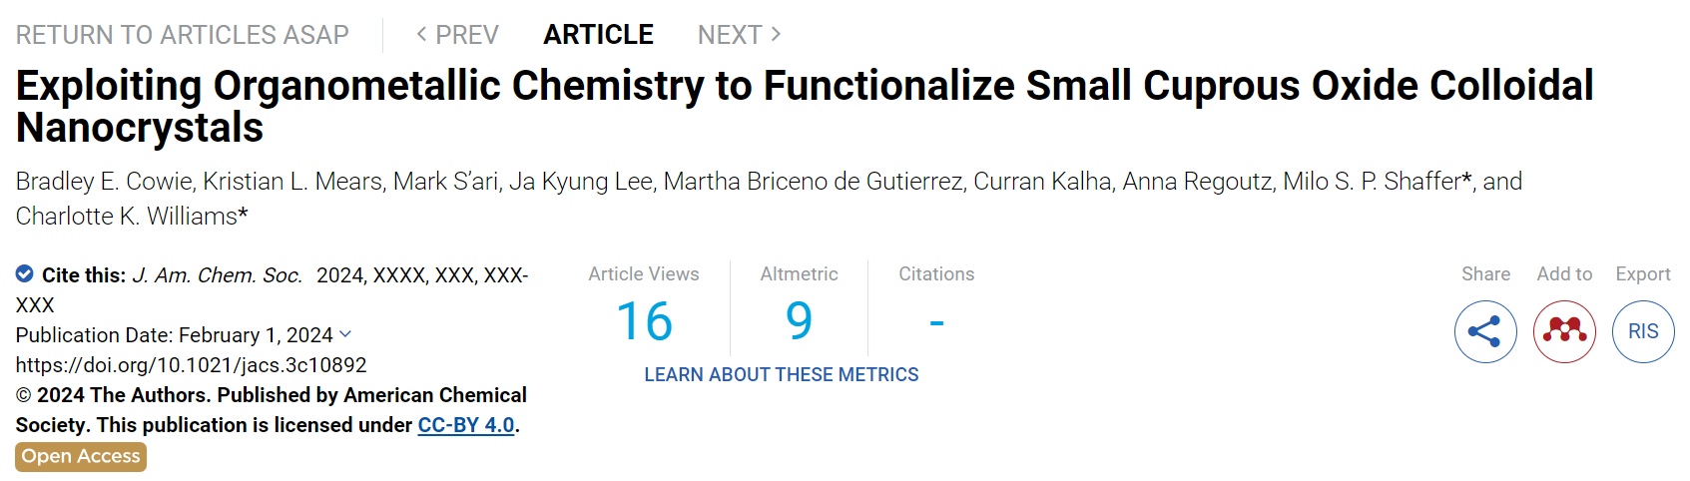Go to the previous article via PREV
Viewport: 1690px width, 481px height.
coord(457,35)
